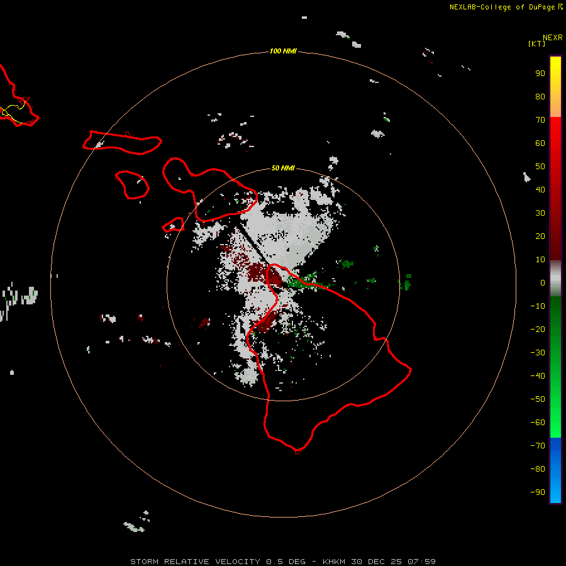Image resolution: width=566 pixels, height=566 pixels.
Task: Click the 0 value on the velocity scale
Action: coord(543,283)
